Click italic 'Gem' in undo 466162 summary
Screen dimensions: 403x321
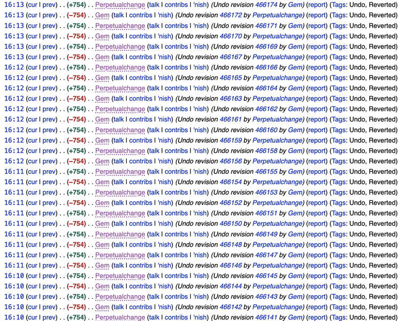pos(294,109)
